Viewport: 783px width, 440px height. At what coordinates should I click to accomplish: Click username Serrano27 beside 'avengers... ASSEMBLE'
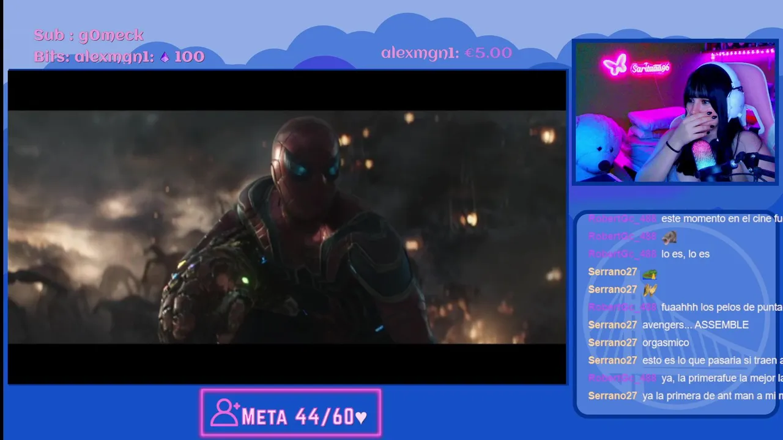612,325
